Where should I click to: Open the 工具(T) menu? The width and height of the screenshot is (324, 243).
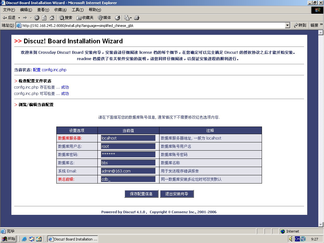tap(78, 10)
